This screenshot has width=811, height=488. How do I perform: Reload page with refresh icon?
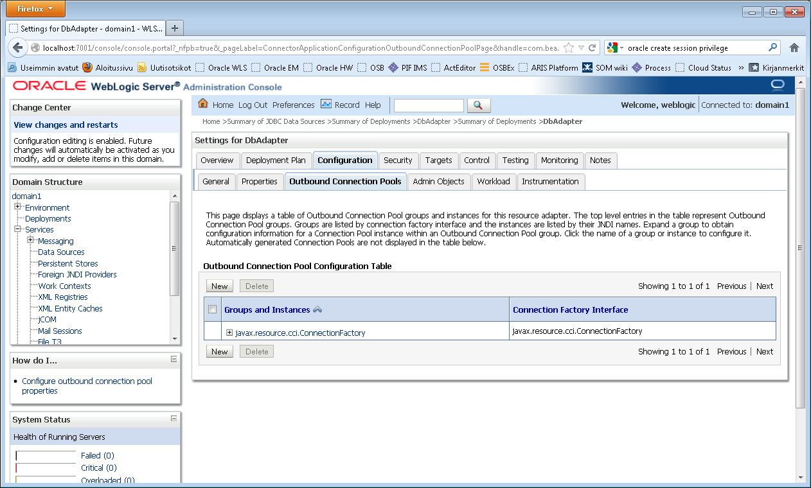click(x=593, y=48)
